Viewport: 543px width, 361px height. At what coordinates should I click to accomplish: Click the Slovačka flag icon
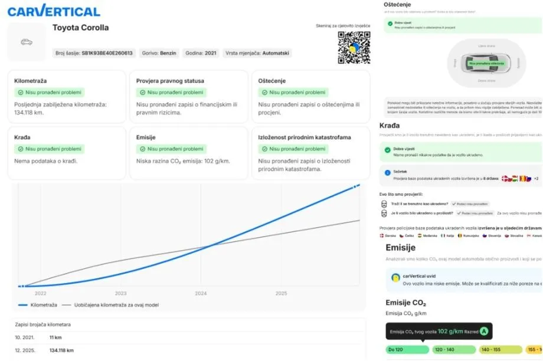pyautogui.click(x=506, y=236)
